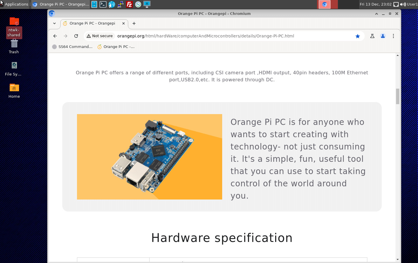Open the remote desktop connection tool
This screenshot has width=418, height=263.
tap(120, 4)
